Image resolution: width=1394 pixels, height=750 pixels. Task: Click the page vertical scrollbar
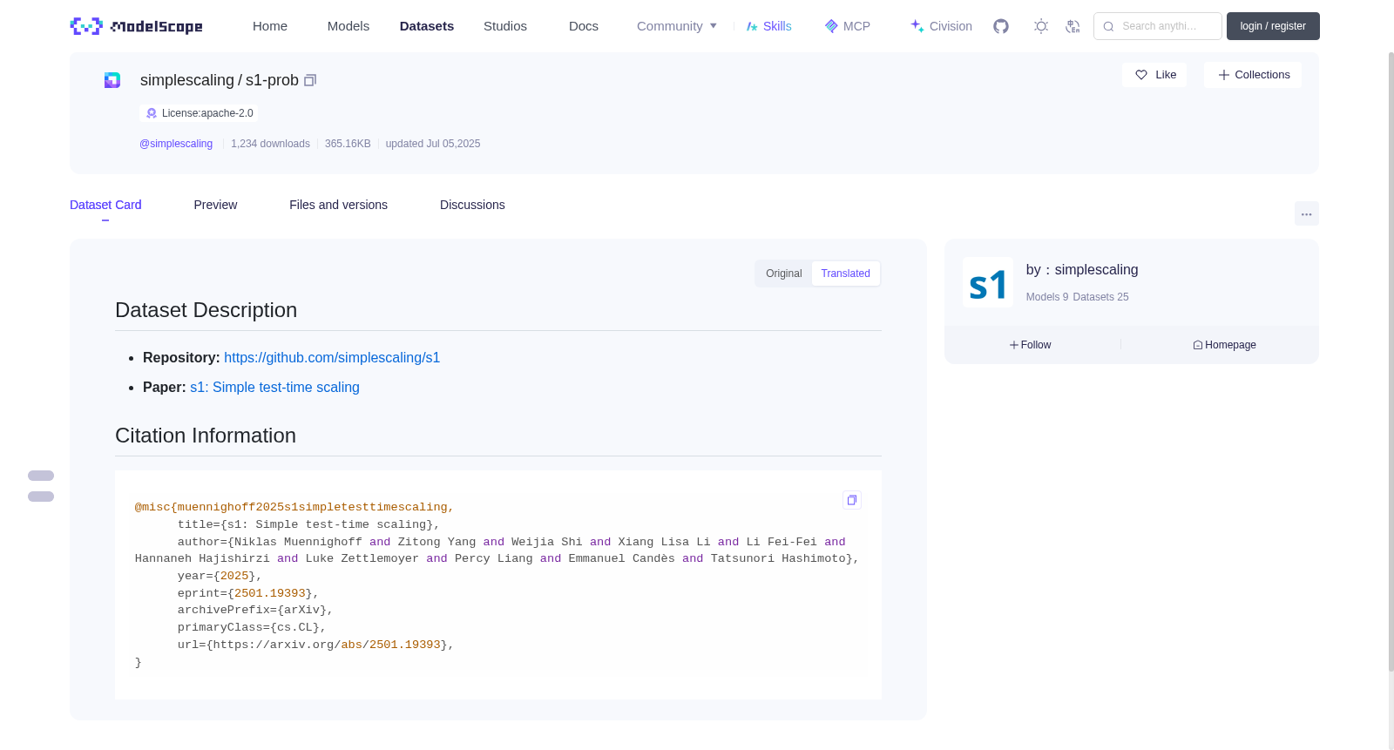[x=1391, y=361]
